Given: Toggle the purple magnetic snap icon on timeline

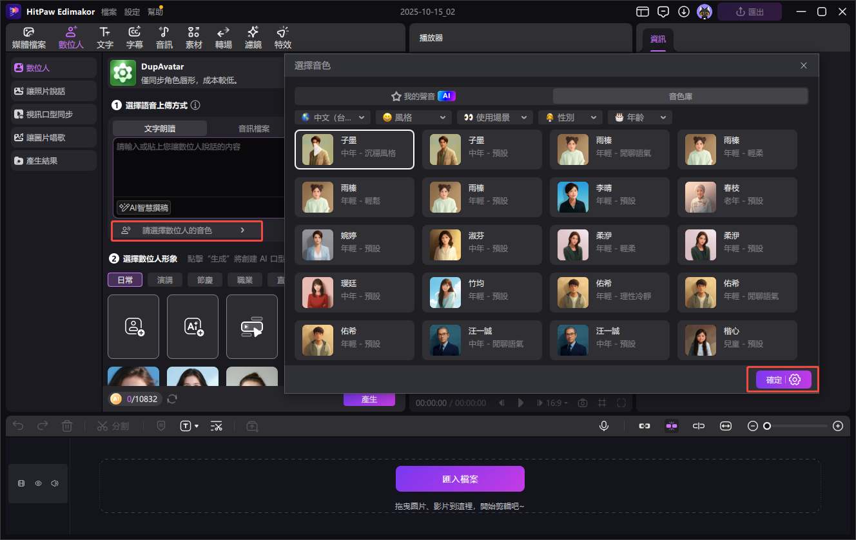Looking at the screenshot, I should (x=672, y=426).
